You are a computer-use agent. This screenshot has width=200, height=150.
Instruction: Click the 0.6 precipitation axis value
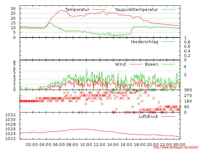[x=187, y=47]
